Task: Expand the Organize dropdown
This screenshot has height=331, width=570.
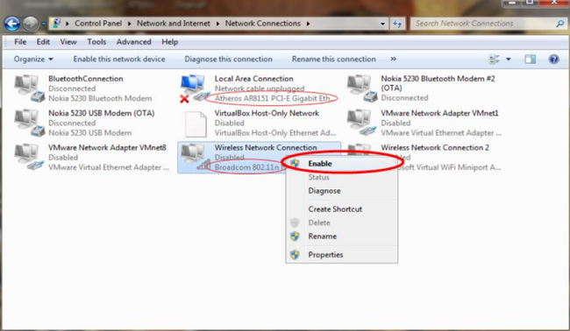Action: click(x=33, y=60)
